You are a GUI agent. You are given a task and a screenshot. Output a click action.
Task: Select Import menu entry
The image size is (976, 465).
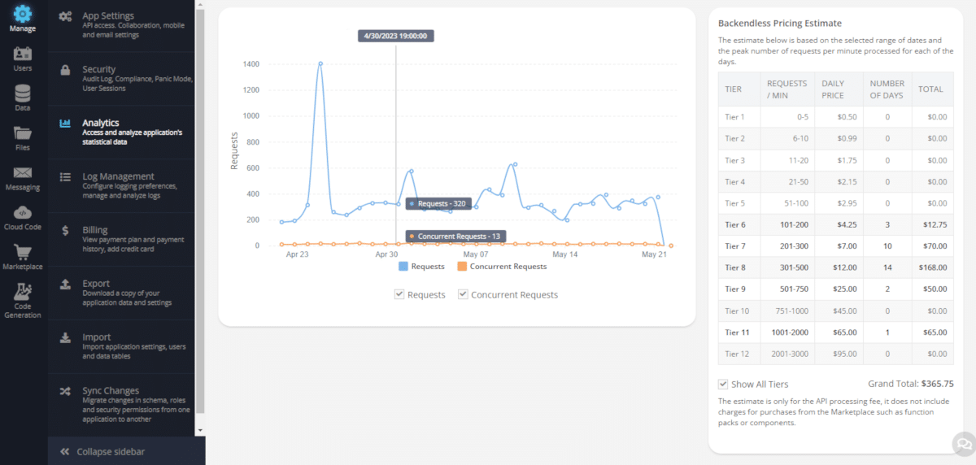121,346
